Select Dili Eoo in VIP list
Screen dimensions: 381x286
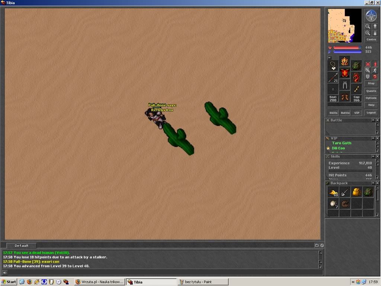click(338, 148)
